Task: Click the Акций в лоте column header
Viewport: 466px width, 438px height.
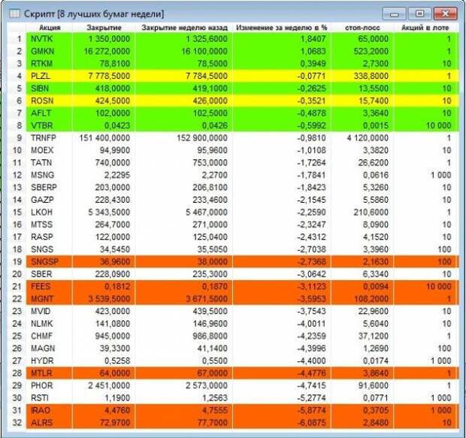Action: [425, 28]
